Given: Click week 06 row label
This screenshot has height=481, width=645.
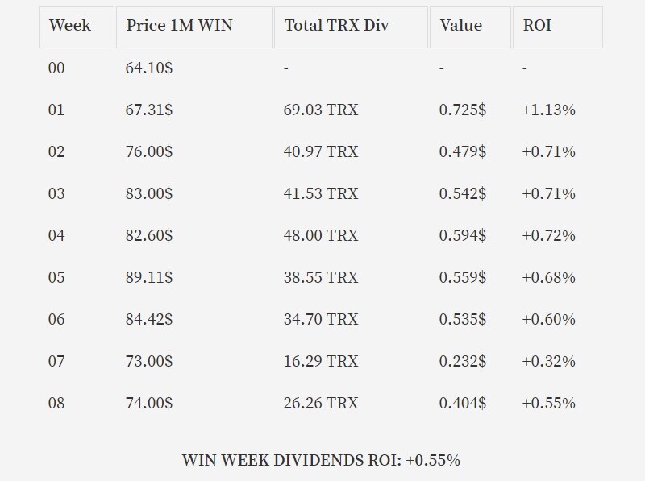Looking at the screenshot, I should coord(56,320).
